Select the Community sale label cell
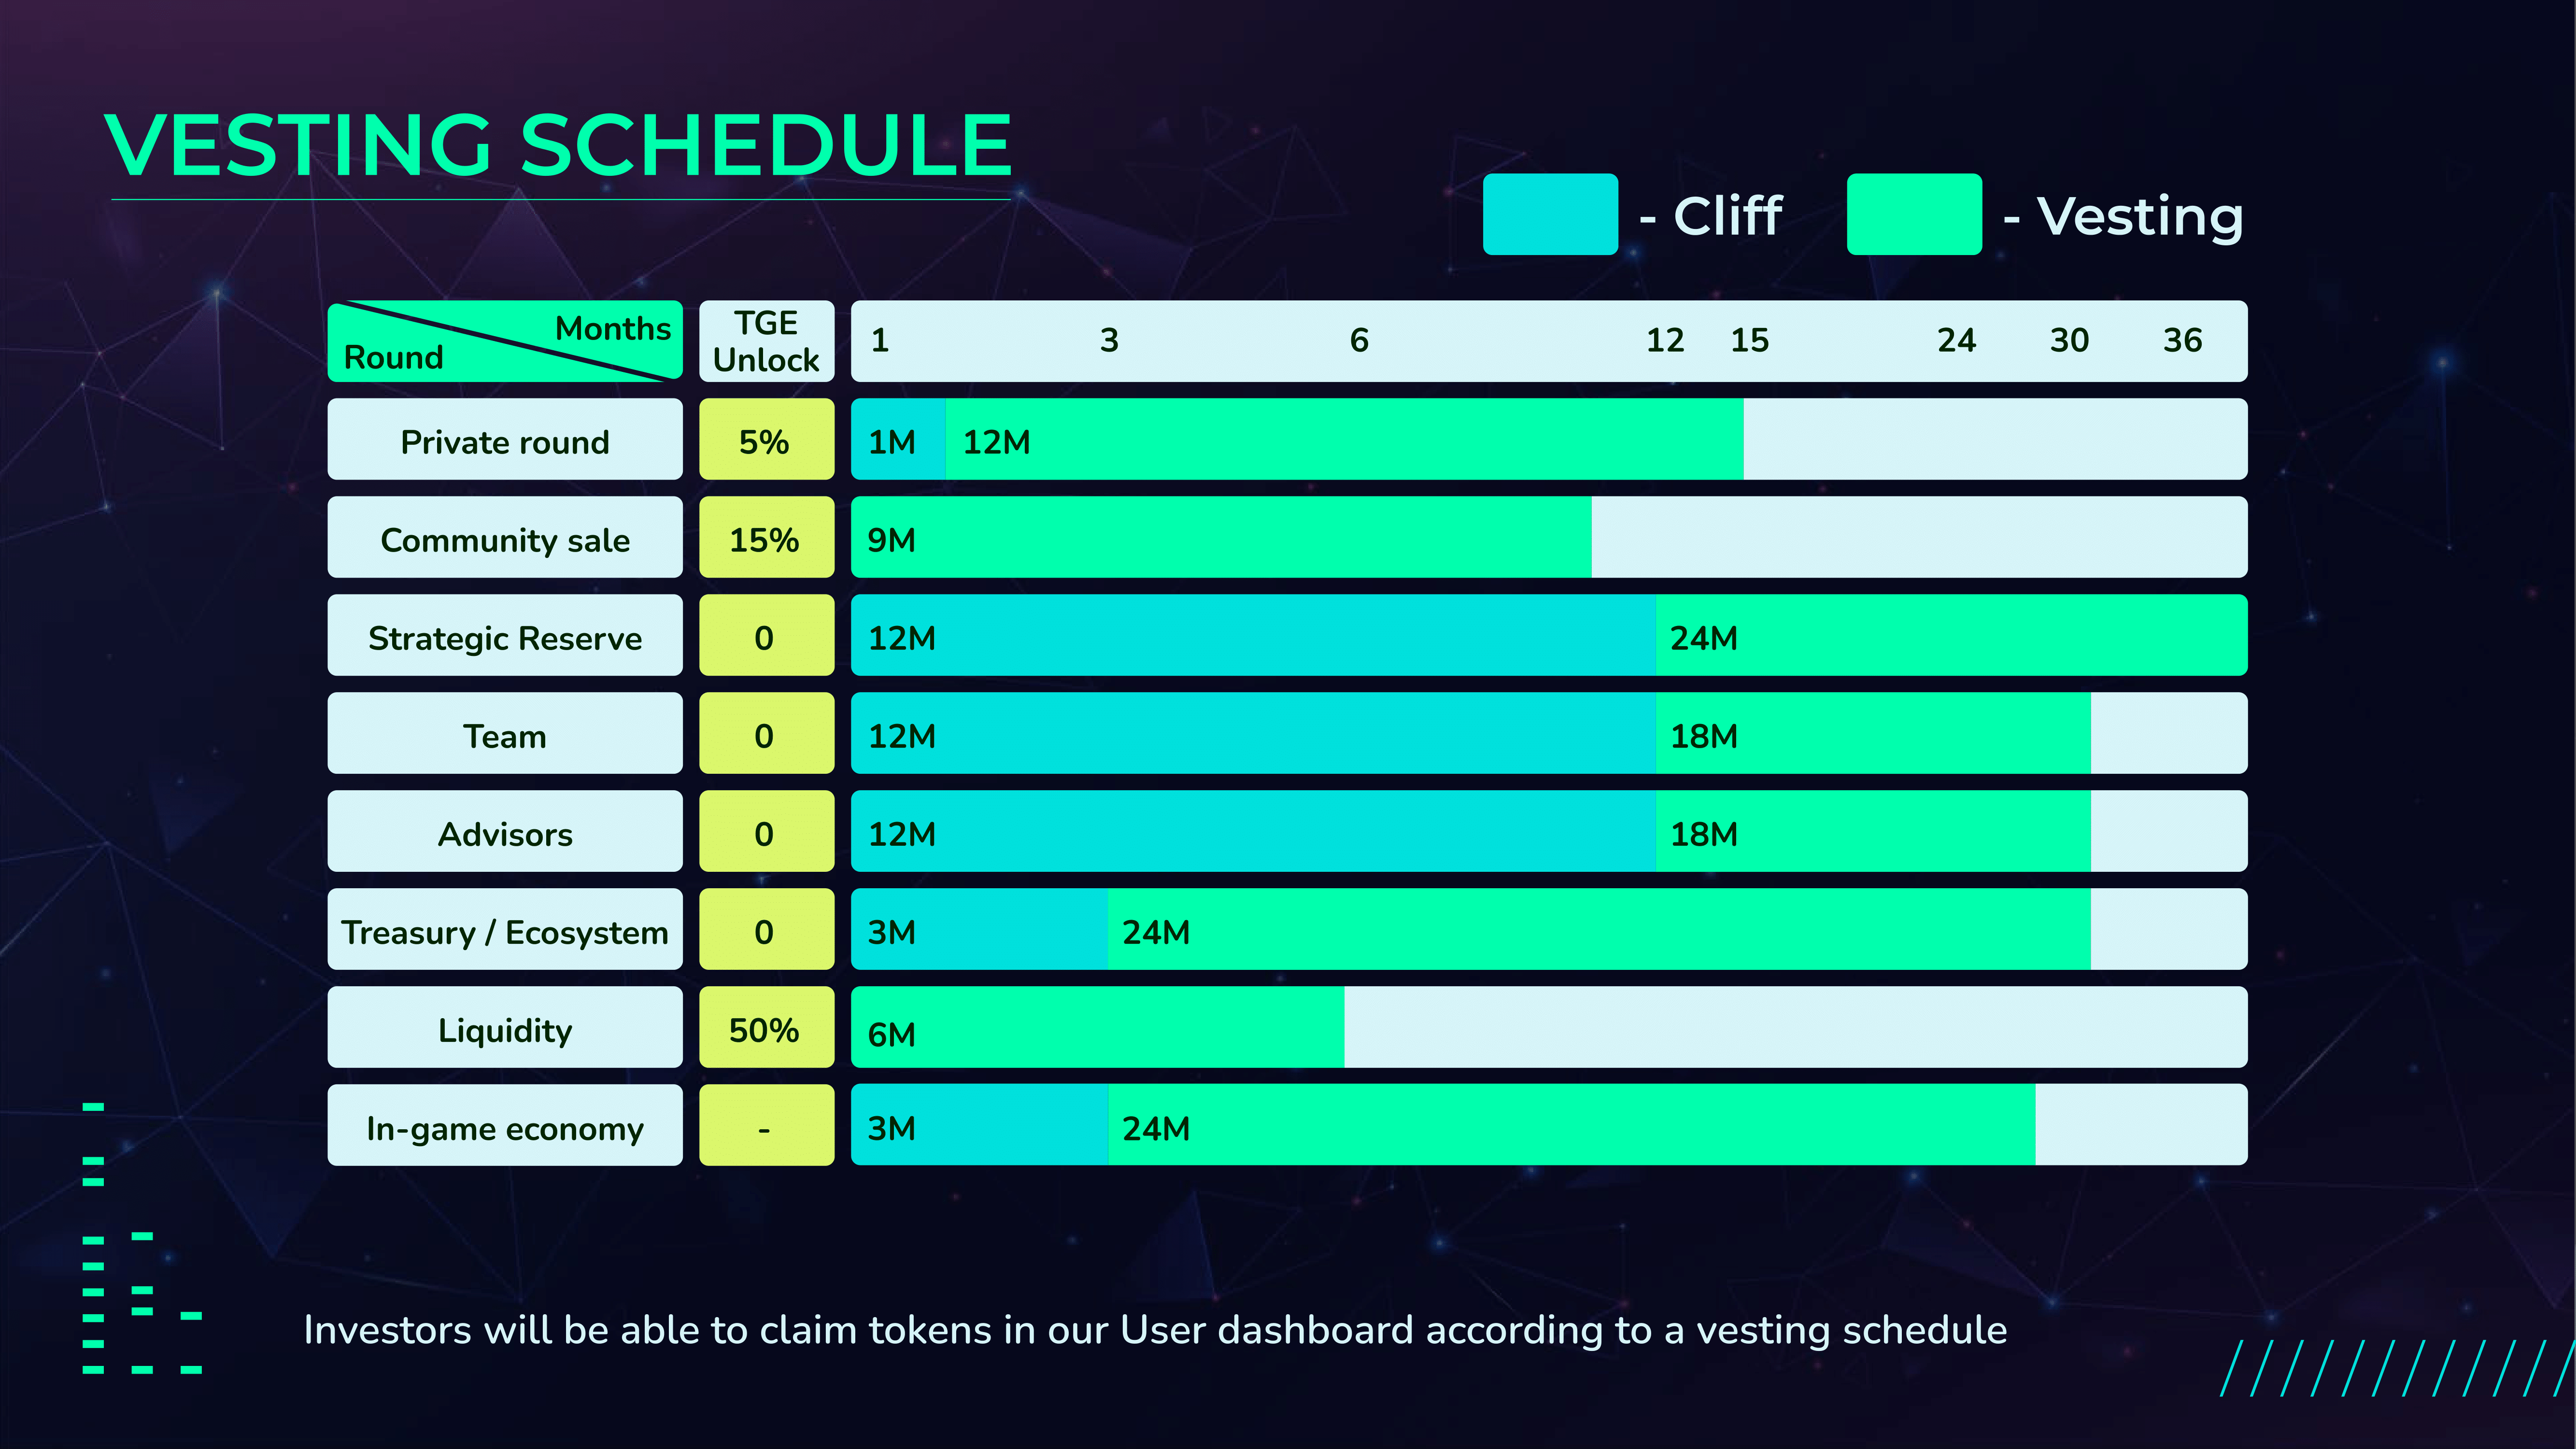Image resolution: width=2576 pixels, height=1449 pixels. [505, 537]
